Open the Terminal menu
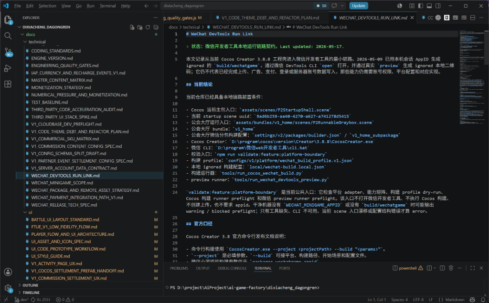 pyautogui.click(x=107, y=6)
